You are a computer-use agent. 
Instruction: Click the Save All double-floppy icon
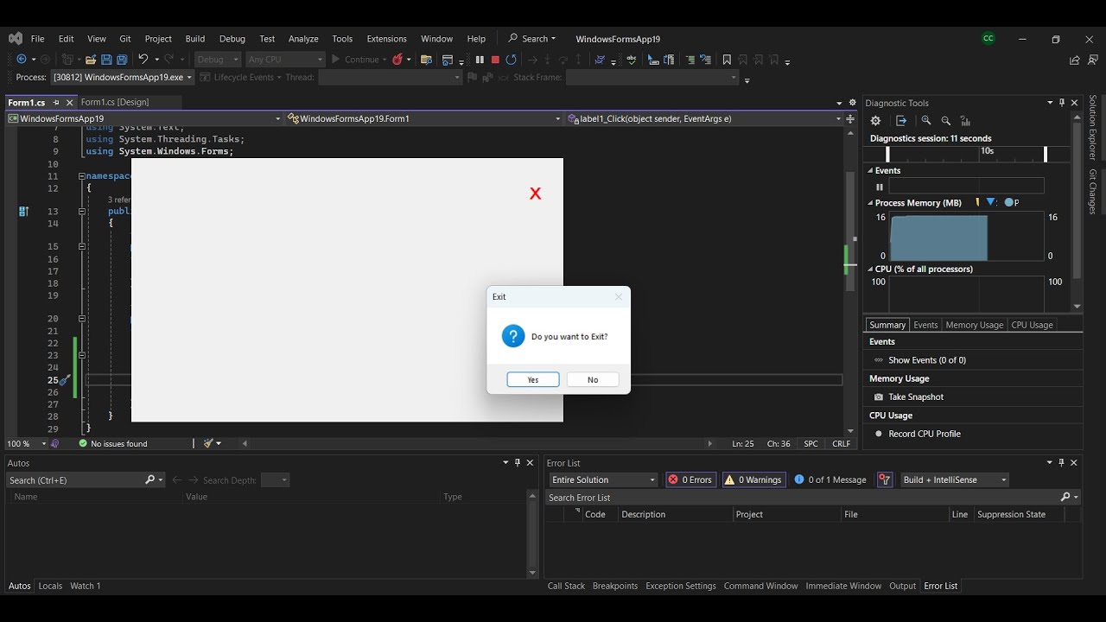tap(122, 60)
